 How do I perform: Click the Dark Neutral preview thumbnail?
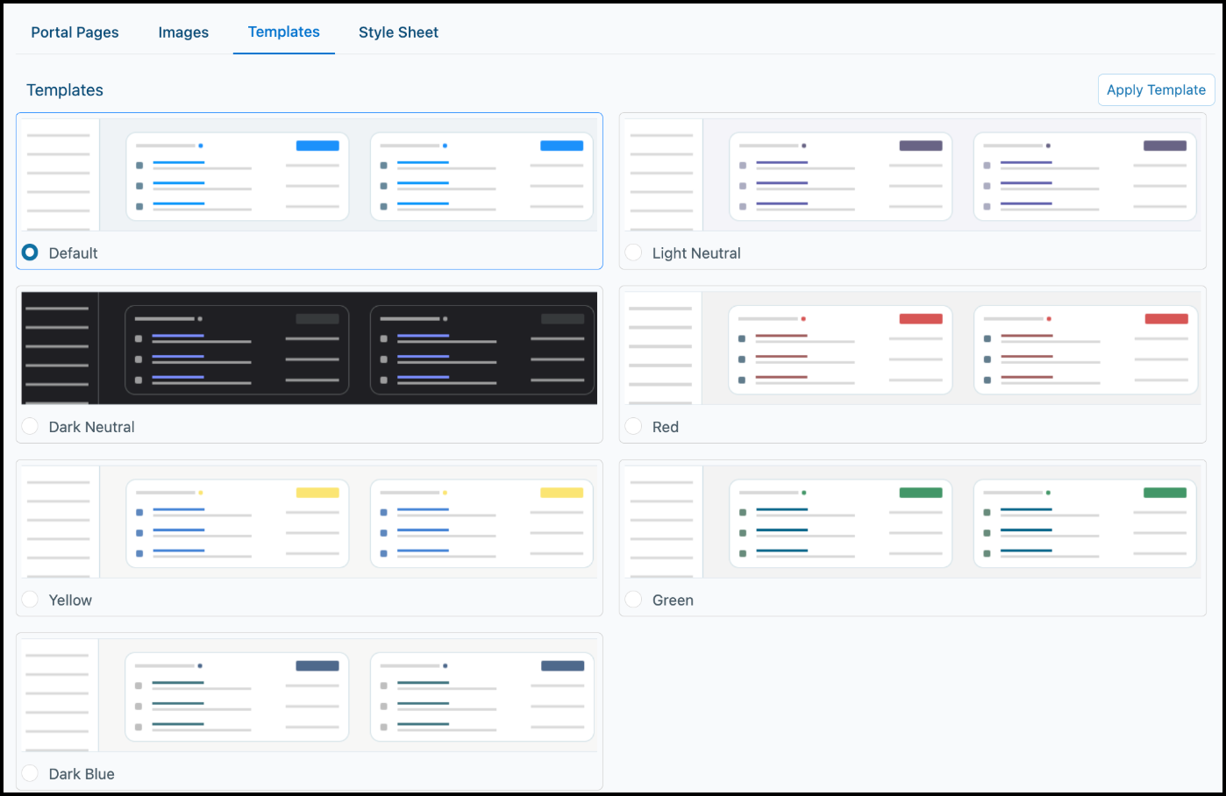309,348
